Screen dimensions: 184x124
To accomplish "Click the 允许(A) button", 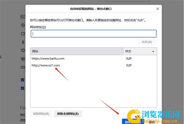I will 147,42.
